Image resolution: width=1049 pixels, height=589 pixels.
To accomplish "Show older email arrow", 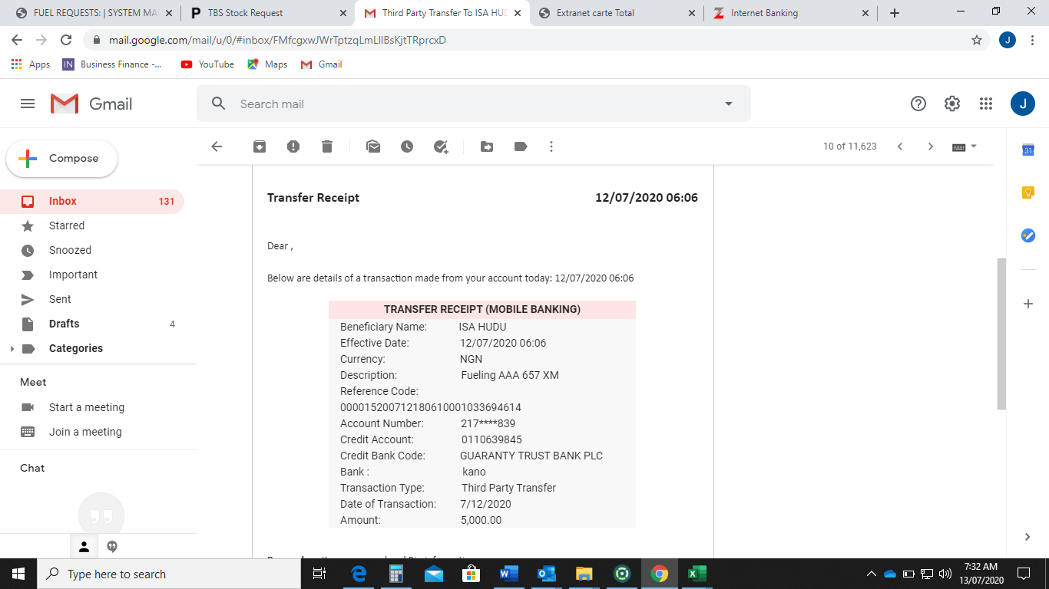I will coord(931,146).
